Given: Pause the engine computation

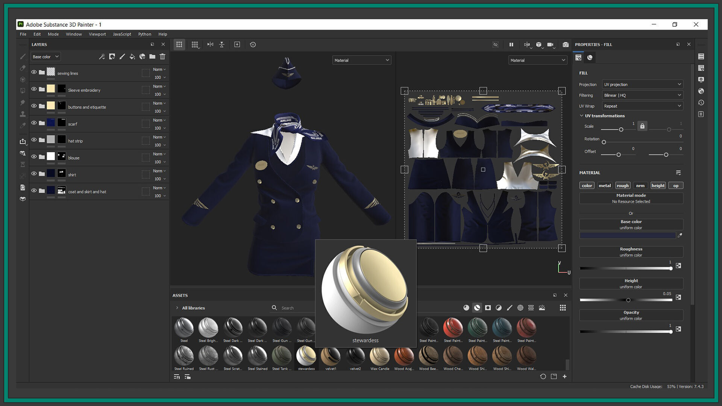Looking at the screenshot, I should tap(511, 44).
